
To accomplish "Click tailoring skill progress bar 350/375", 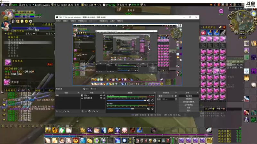I will (31, 28).
